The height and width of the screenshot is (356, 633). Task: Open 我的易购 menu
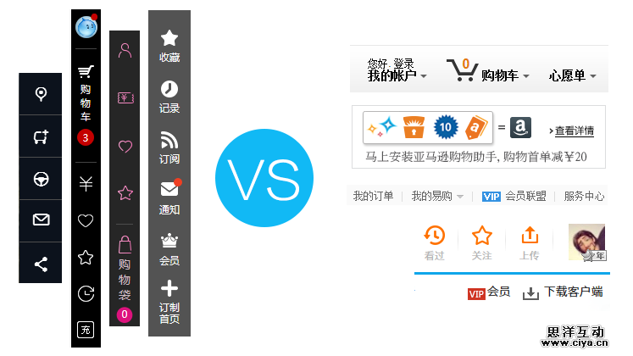click(437, 196)
